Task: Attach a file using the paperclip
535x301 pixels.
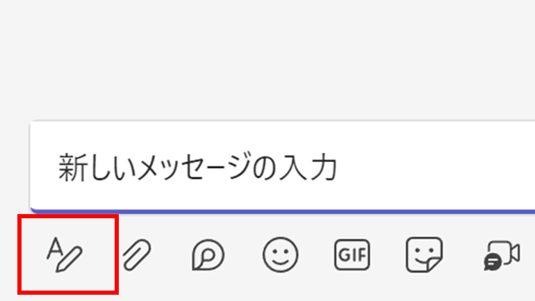Action: (136, 255)
